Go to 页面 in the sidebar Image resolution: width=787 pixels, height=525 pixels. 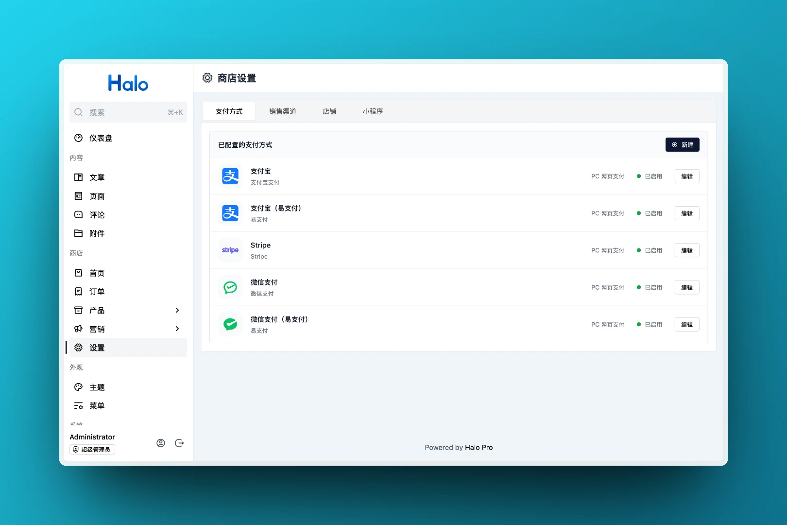(128, 196)
